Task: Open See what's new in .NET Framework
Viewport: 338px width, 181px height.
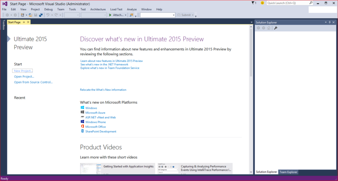Action: (x=104, y=65)
